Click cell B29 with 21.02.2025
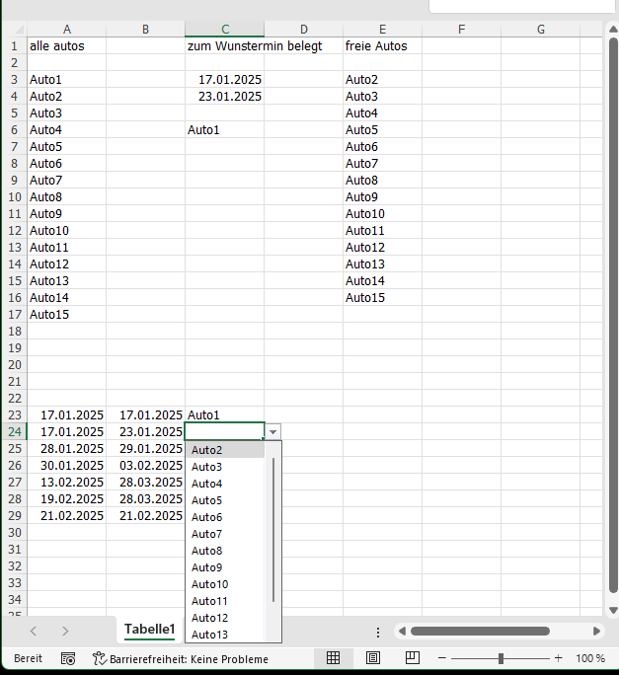 pyautogui.click(x=145, y=516)
